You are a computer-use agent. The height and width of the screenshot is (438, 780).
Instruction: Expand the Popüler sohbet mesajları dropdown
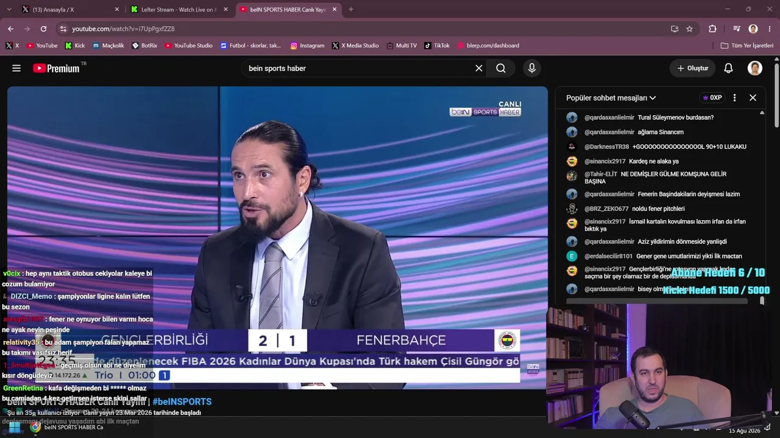(611, 97)
